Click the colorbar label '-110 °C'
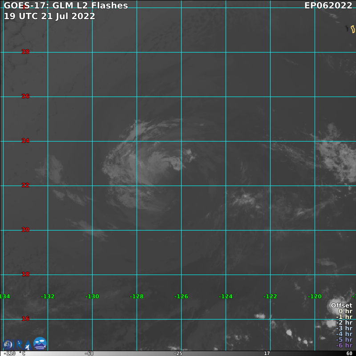Image resolution: width=356 pixels, height=356 pixels. click(15, 353)
